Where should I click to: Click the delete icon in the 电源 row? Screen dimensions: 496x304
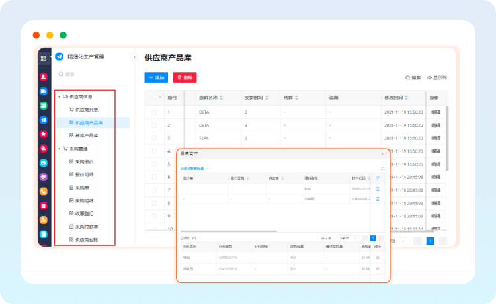pyautogui.click(x=378, y=258)
